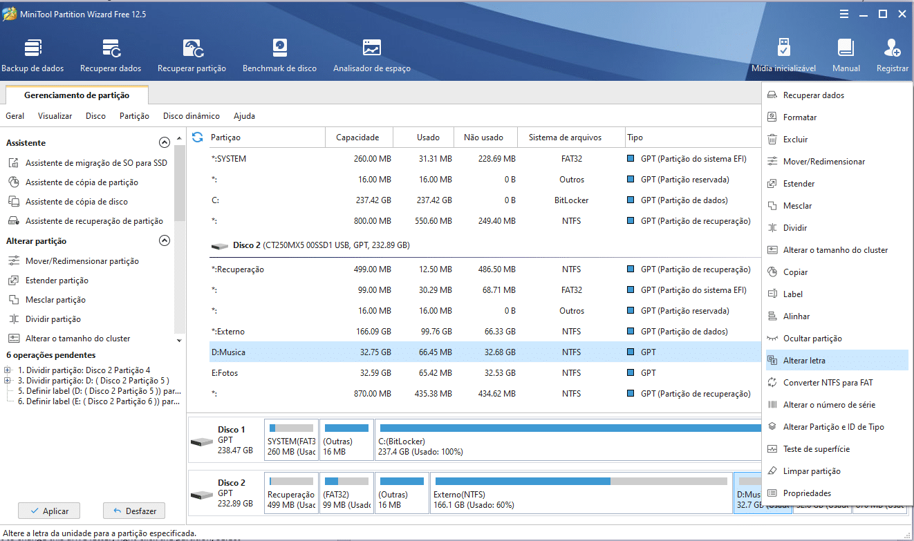
Task: Open the hamburger menu in title bar
Action: [844, 14]
